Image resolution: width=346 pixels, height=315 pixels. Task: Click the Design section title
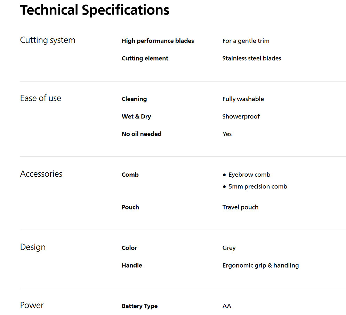coord(33,247)
